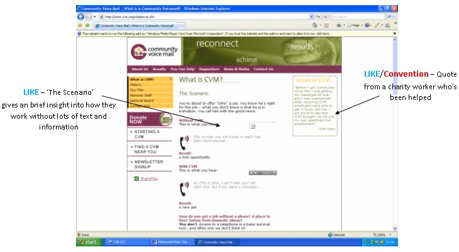Click the green Refresh icon
The height and width of the screenshot is (252, 459).
coord(318,17)
